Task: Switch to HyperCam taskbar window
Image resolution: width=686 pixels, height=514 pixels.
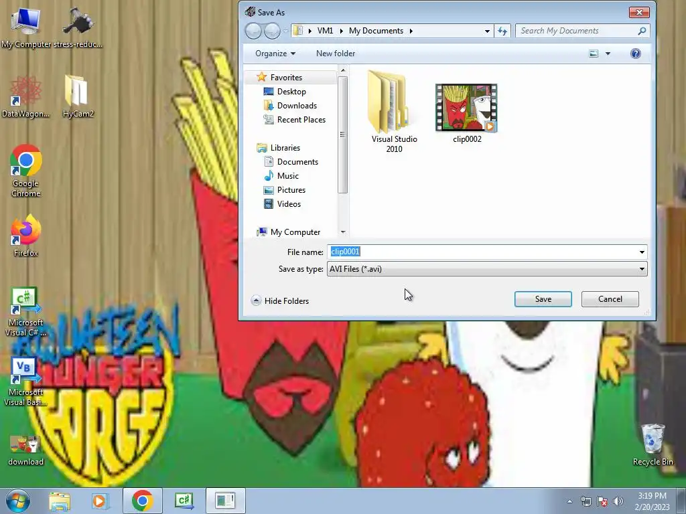Action: click(x=225, y=501)
